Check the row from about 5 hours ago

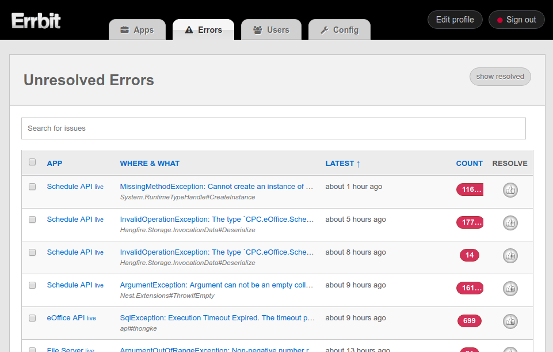click(32, 219)
